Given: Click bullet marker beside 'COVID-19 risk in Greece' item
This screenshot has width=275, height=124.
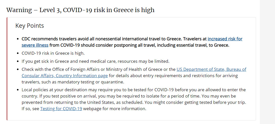Looking at the screenshot, I should [x=18, y=53].
